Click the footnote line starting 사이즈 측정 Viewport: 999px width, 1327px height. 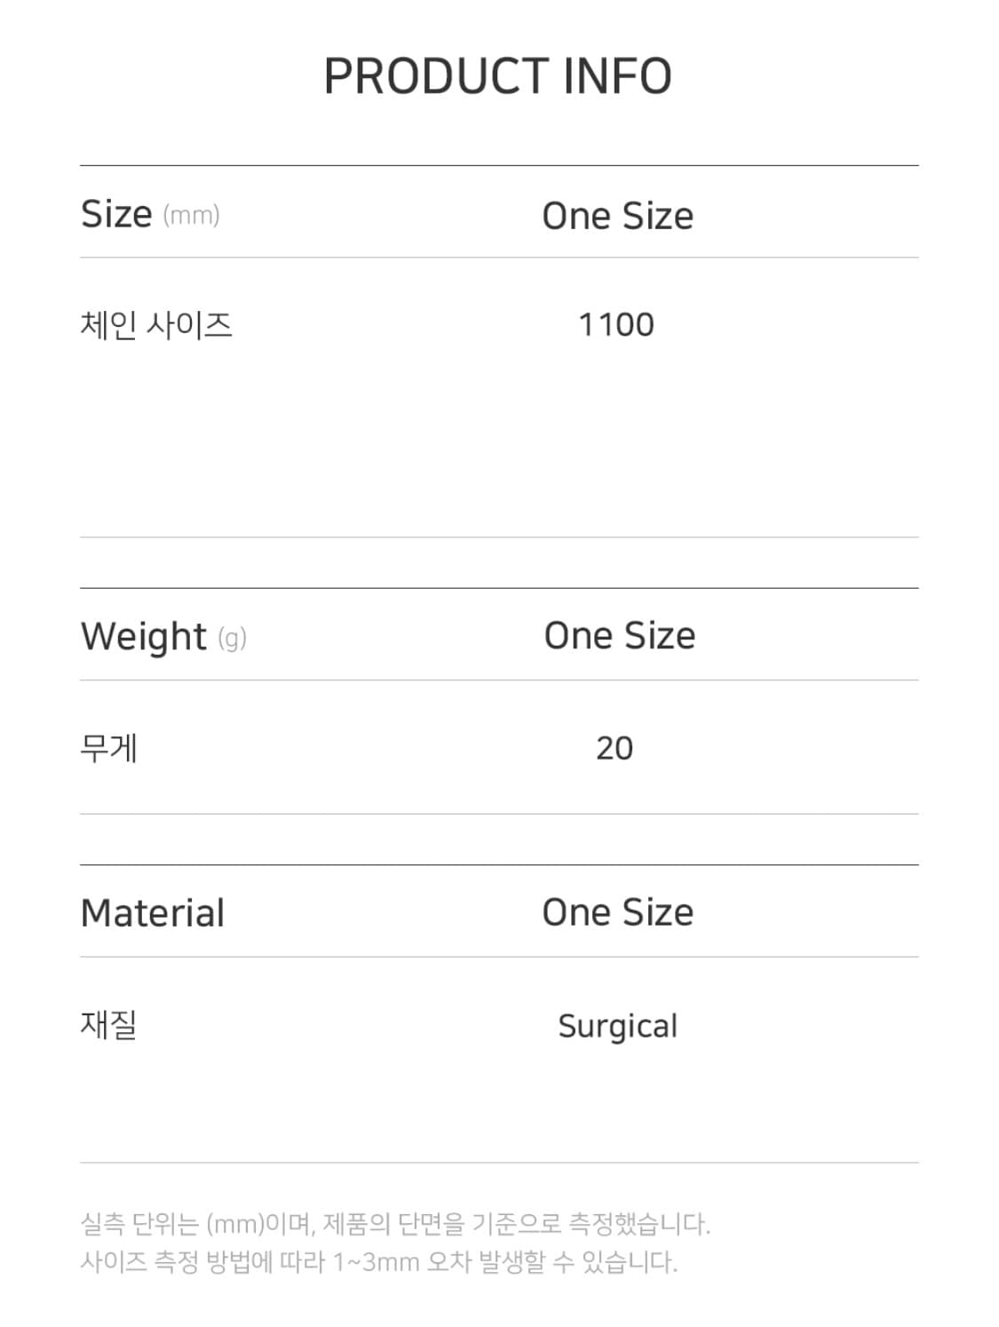378,1261
